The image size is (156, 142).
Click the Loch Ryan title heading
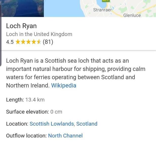coord(21,26)
